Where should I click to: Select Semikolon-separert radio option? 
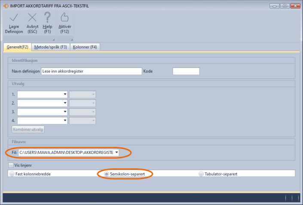click(107, 174)
